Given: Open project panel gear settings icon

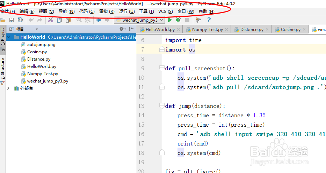Looking at the screenshot, I should pos(122,29).
